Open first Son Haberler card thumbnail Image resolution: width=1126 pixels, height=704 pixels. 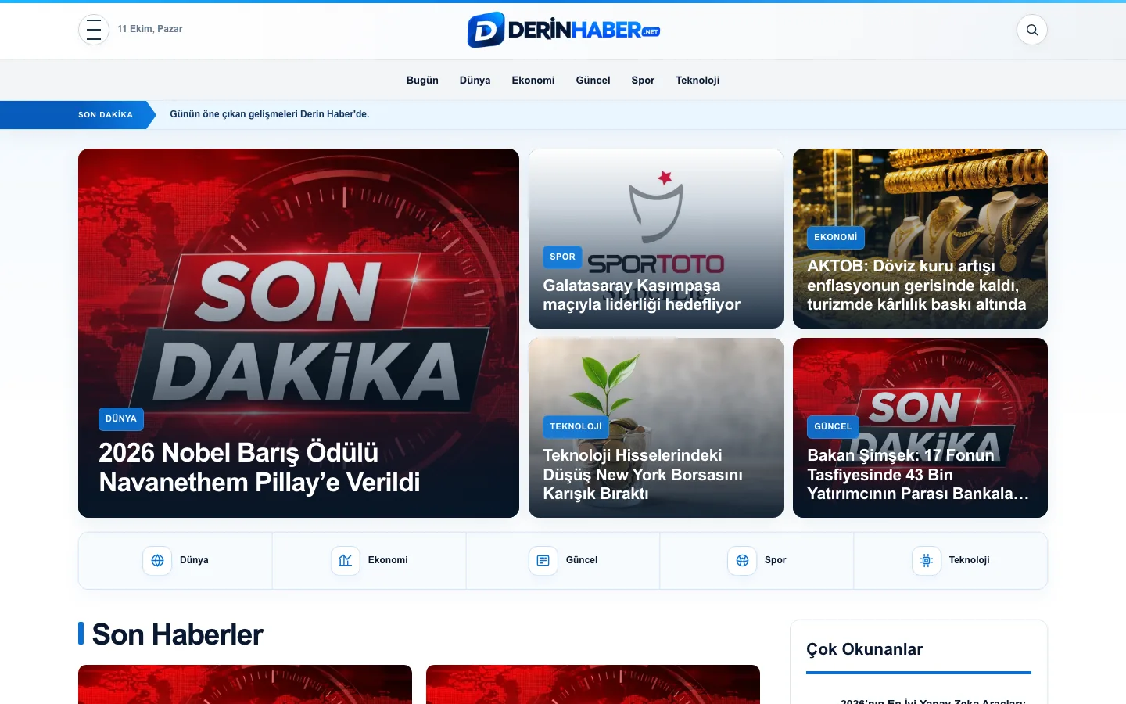point(245,684)
